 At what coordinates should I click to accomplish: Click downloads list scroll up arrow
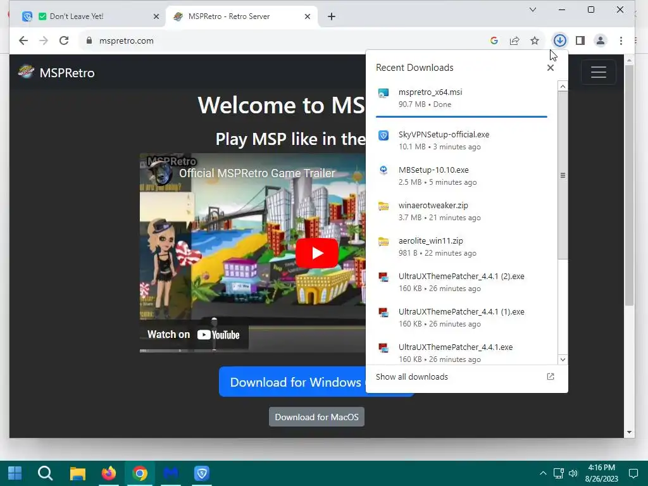(x=563, y=86)
